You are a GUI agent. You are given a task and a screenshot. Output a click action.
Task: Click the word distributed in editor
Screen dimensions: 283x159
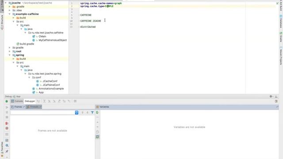point(88,27)
